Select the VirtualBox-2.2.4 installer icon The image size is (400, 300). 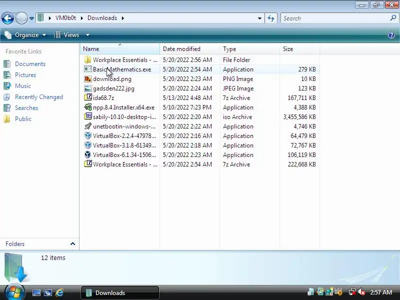(87, 135)
